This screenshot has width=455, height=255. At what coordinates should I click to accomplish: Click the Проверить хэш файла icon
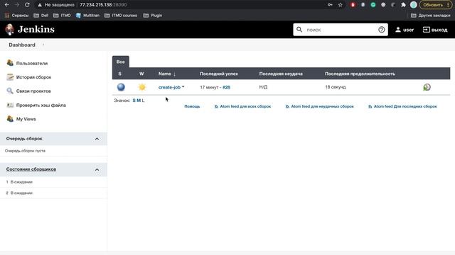[10, 105]
